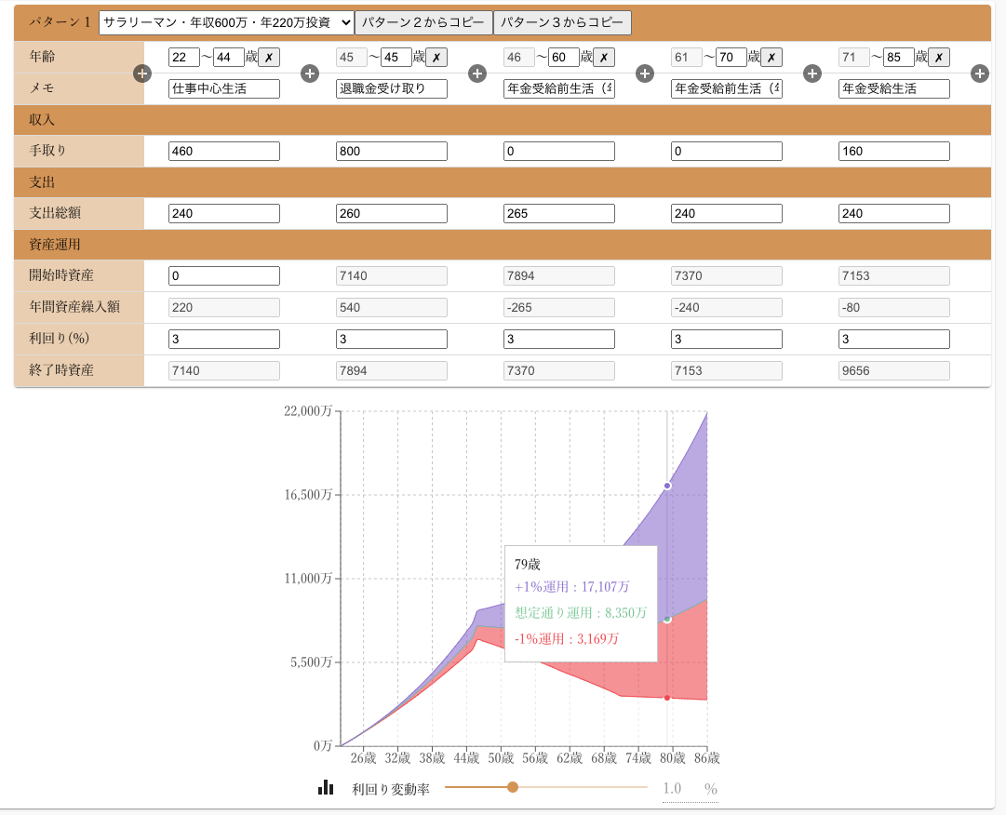Click the end age field showing 85

click(898, 58)
